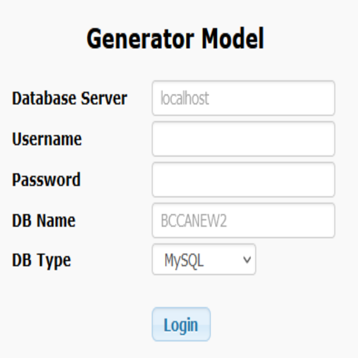Click into the Password field
Screen dimensions: 358x358
pyautogui.click(x=243, y=179)
